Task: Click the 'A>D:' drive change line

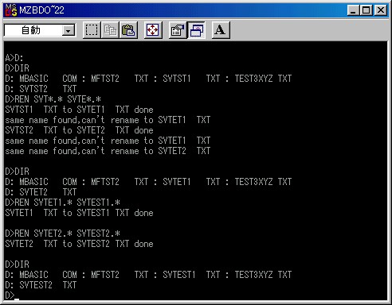Action: 14,58
